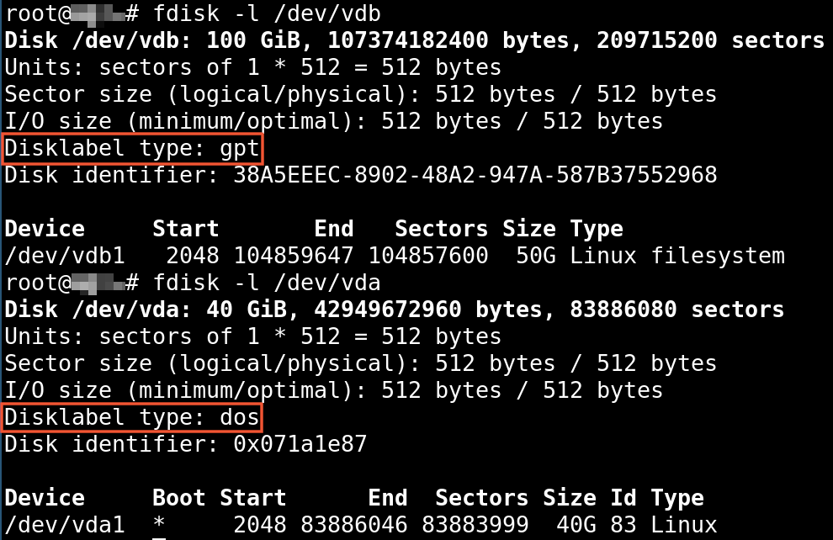Click the 104857600 sectors value
The width and height of the screenshot is (833, 540).
tap(428, 256)
